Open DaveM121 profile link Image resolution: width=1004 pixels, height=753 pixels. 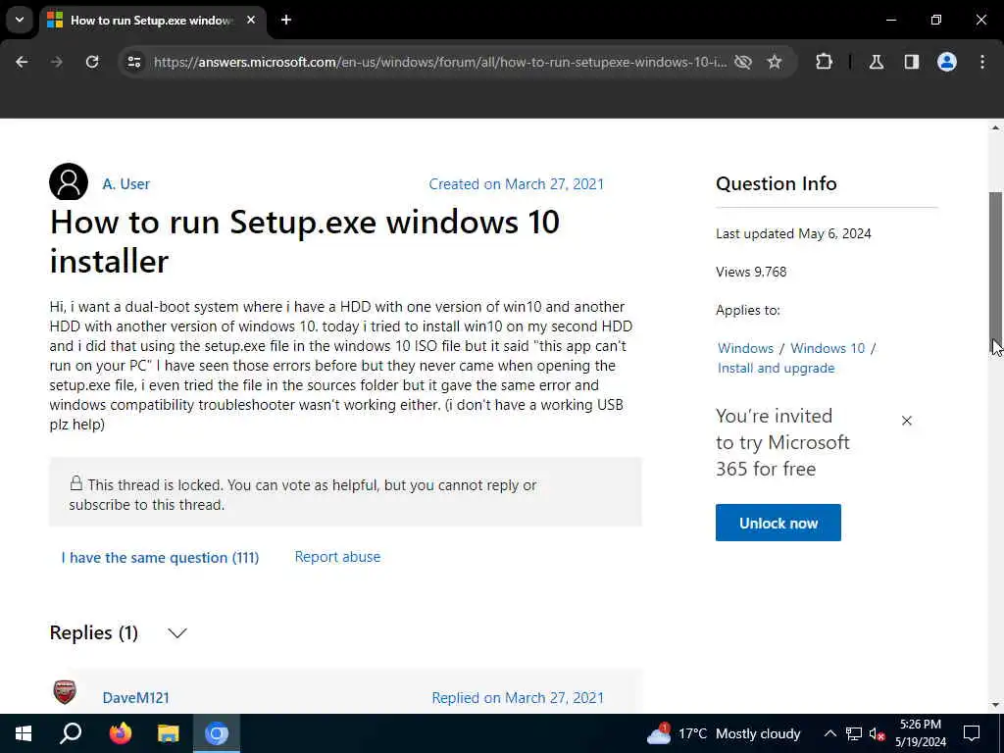tap(135, 698)
